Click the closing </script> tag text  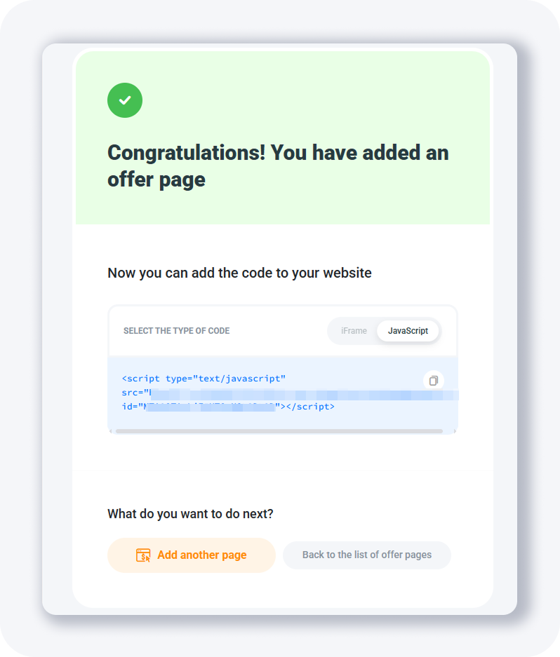pos(310,406)
